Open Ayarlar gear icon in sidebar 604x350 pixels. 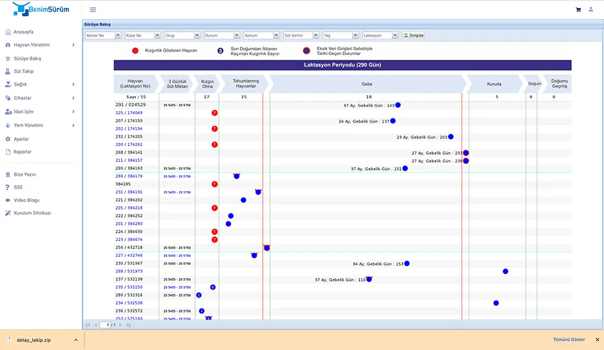click(7, 139)
